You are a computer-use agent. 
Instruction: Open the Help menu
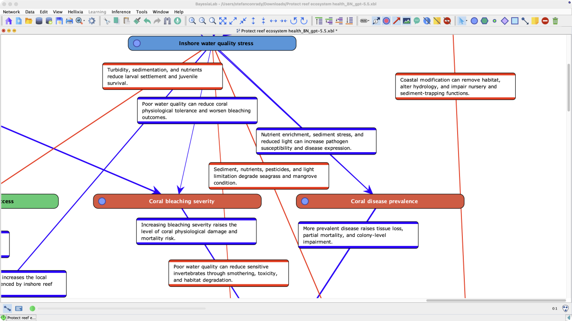click(x=179, y=12)
